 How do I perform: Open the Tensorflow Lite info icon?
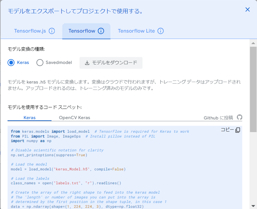pos(161,31)
